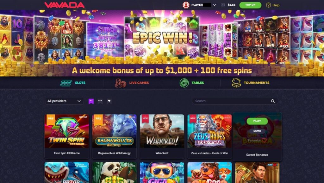Click the Live Games dealer icon
Image resolution: width=324 pixels, height=183 pixels.
click(x=121, y=83)
